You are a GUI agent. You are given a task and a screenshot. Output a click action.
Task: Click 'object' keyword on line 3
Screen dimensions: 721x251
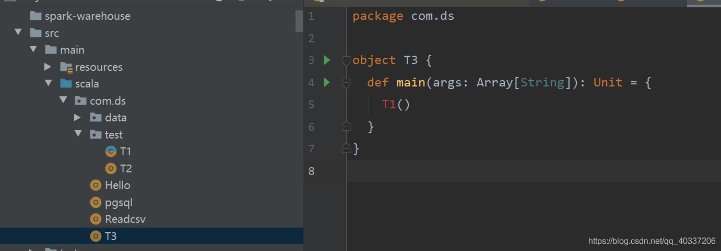tap(374, 60)
